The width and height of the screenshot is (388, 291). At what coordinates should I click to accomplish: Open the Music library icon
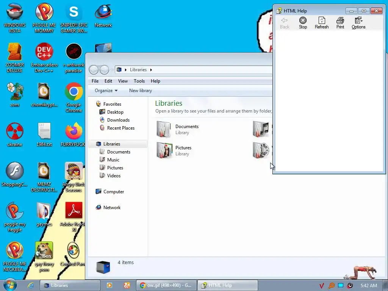coord(261,129)
